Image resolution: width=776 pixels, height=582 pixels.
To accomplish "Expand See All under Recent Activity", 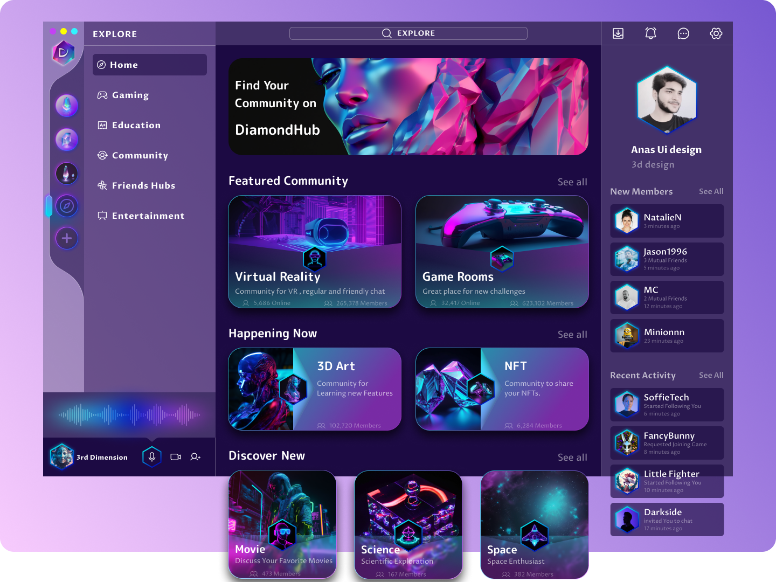I will [711, 375].
